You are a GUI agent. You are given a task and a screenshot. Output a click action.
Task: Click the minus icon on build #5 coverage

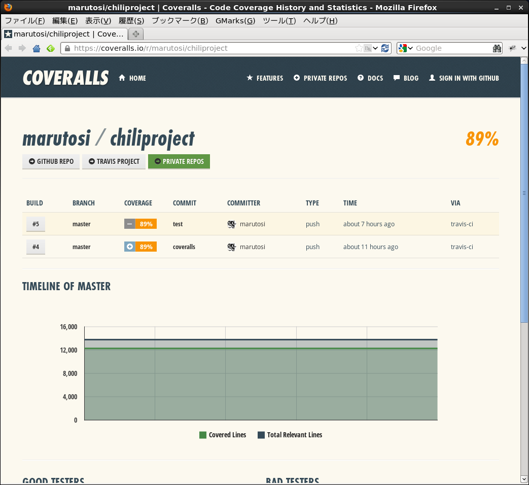[x=129, y=224]
